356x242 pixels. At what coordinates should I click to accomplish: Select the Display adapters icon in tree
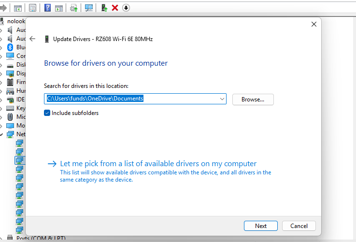[10, 73]
